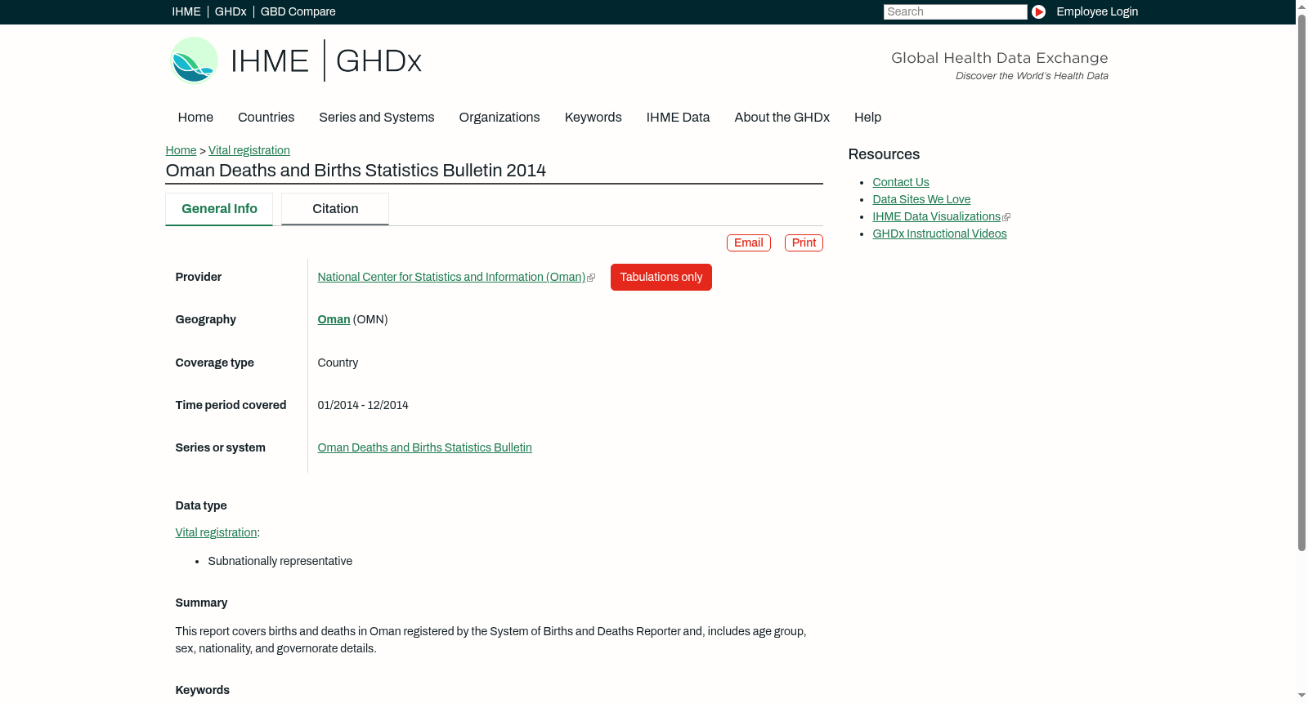Focus the Search input field
Viewport: 1308px width, 703px height.
pyautogui.click(x=955, y=11)
